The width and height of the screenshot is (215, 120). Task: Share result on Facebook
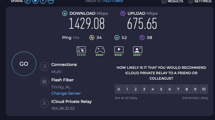point(43,1)
